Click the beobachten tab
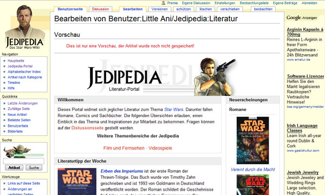Screen dimensions: 325x195 tap(263, 9)
